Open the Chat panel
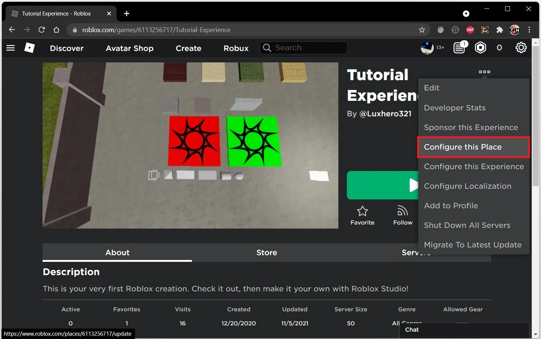This screenshot has height=339, width=541. coord(464,330)
